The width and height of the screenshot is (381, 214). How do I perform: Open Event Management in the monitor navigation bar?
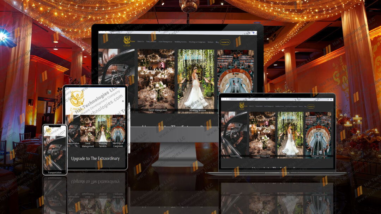coord(165,42)
